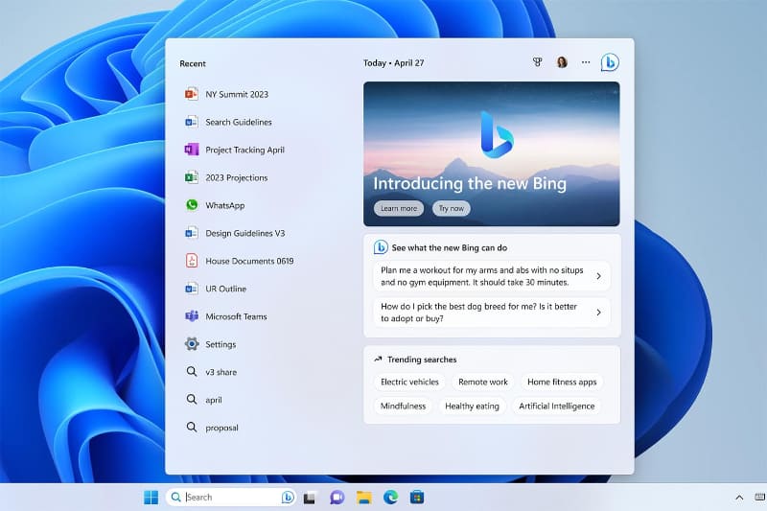Viewport: 767px width, 511px height.
Task: Open the 'Project Tracking April' entry text
Action: click(244, 151)
